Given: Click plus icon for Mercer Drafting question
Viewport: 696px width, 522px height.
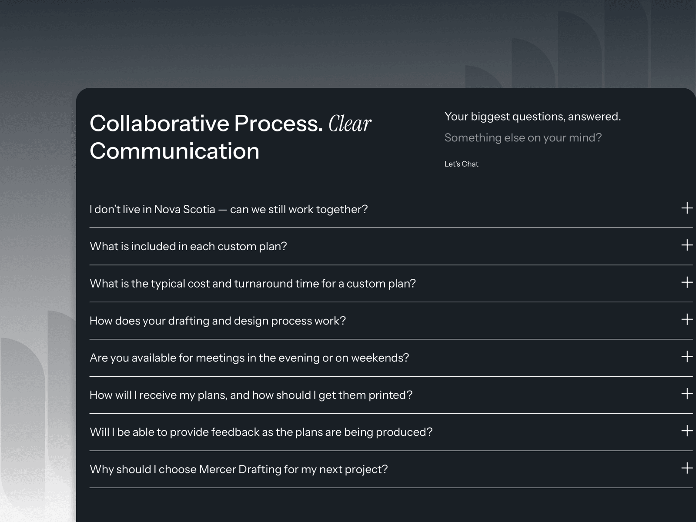Looking at the screenshot, I should (687, 468).
